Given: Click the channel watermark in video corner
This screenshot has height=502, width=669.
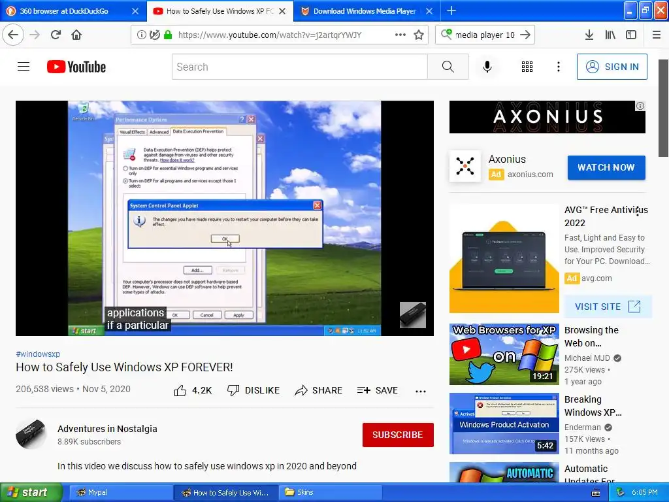Looking at the screenshot, I should pos(413,315).
